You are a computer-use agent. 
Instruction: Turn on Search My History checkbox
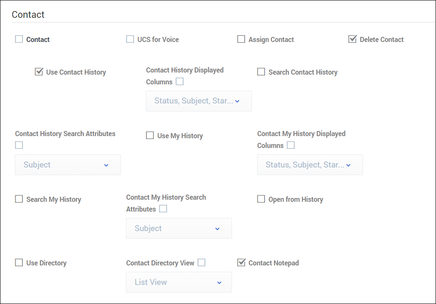pyautogui.click(x=19, y=199)
